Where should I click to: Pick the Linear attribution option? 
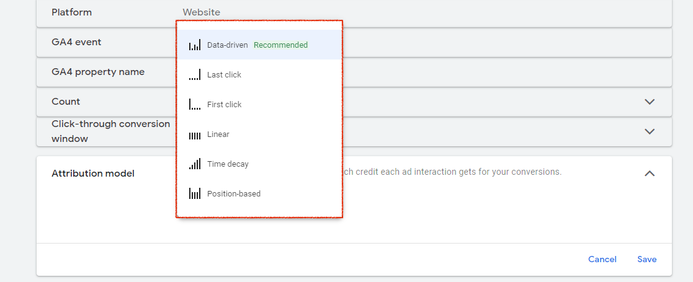pyautogui.click(x=259, y=134)
